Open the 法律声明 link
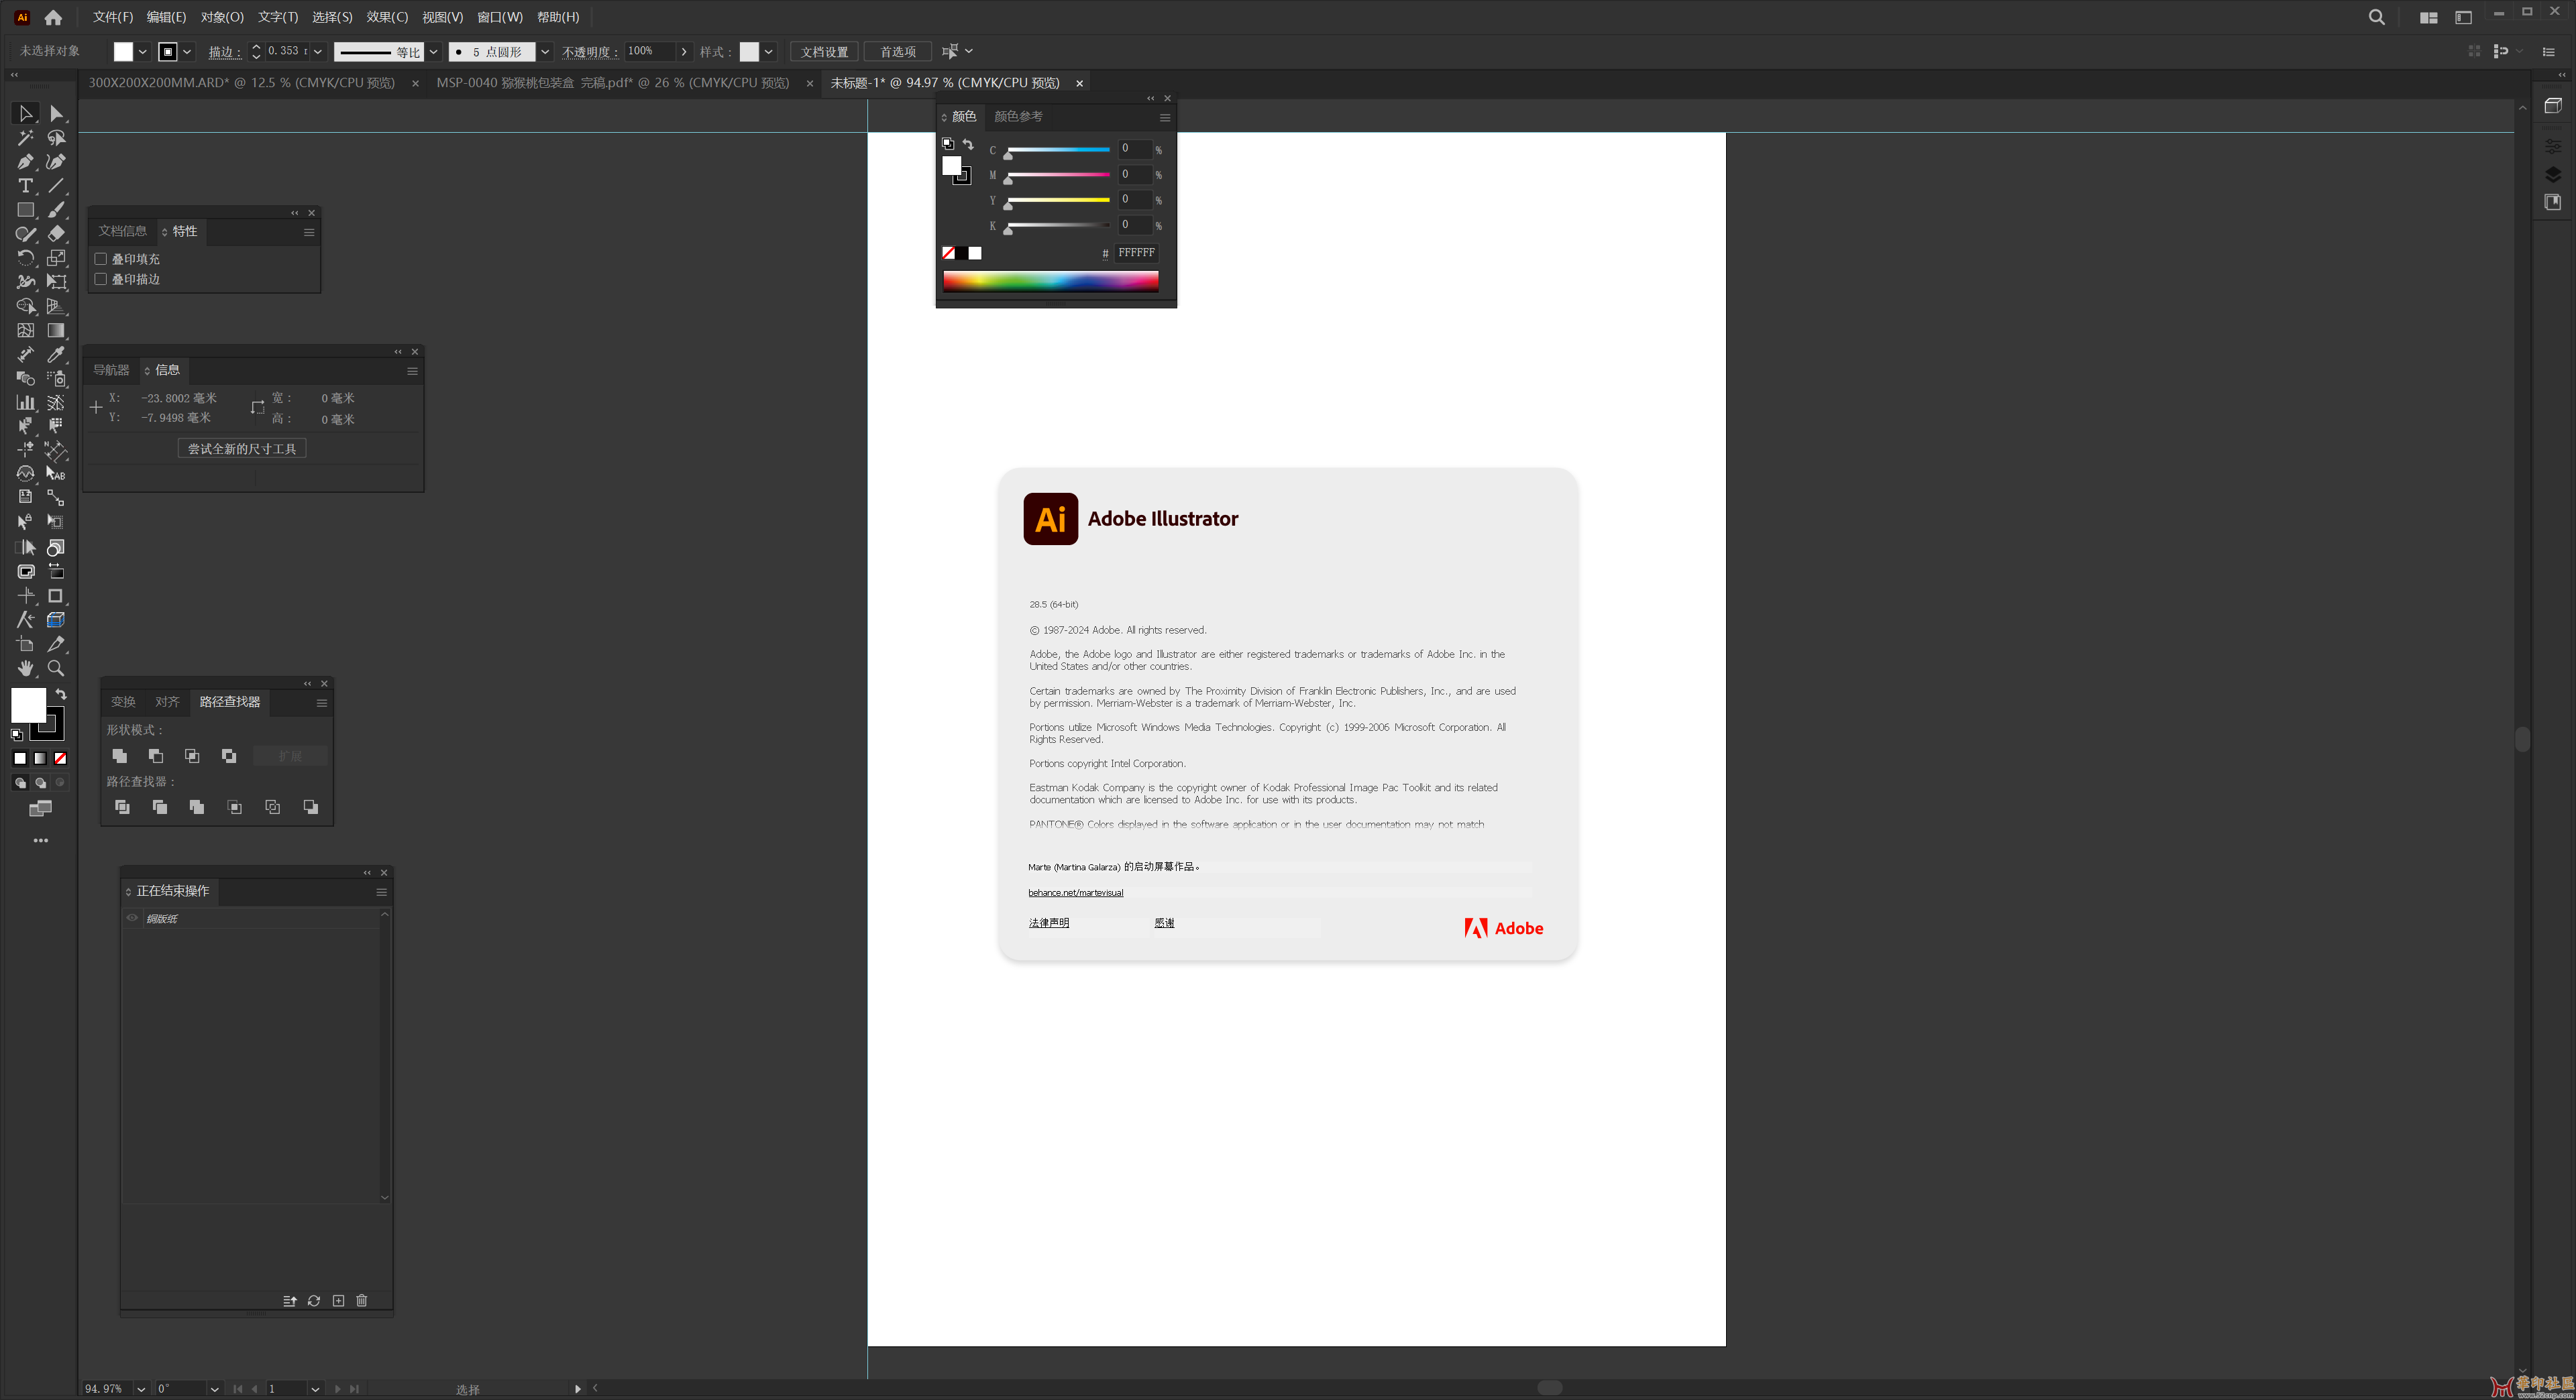2576x1400 pixels. pyautogui.click(x=1048, y=923)
